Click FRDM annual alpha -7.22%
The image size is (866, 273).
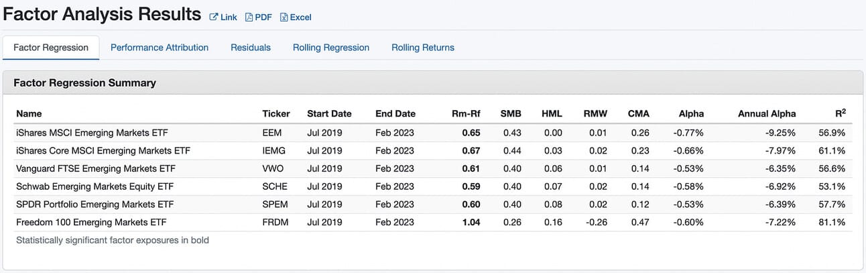pyautogui.click(x=780, y=221)
